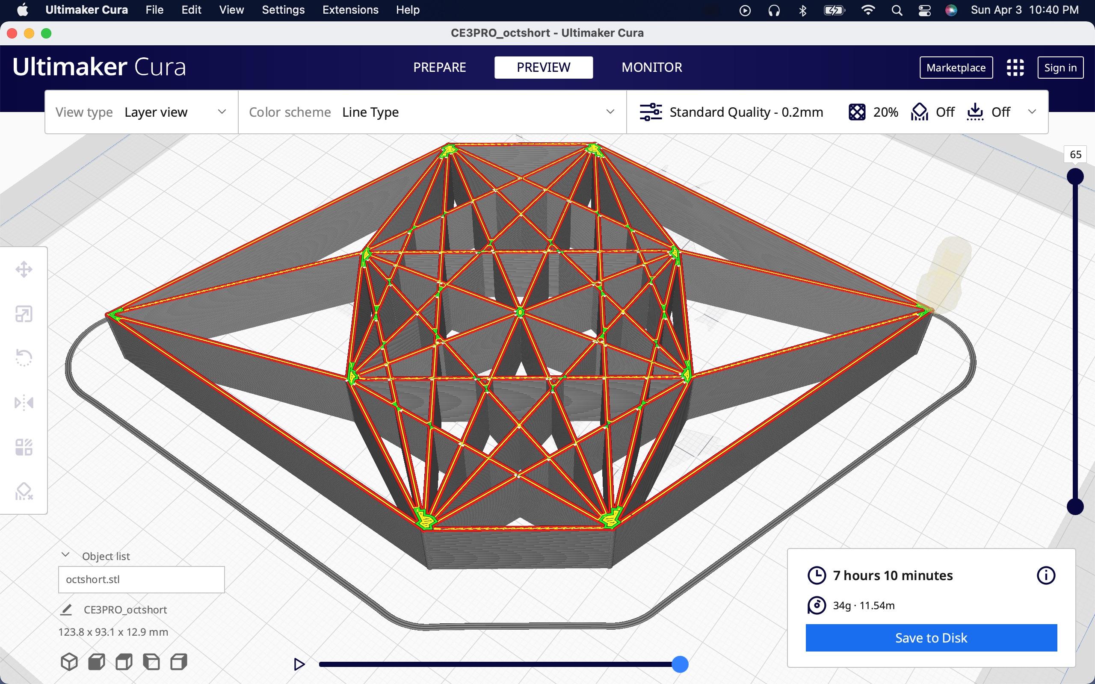The image size is (1095, 684).
Task: Open the Help menu
Action: tap(408, 9)
